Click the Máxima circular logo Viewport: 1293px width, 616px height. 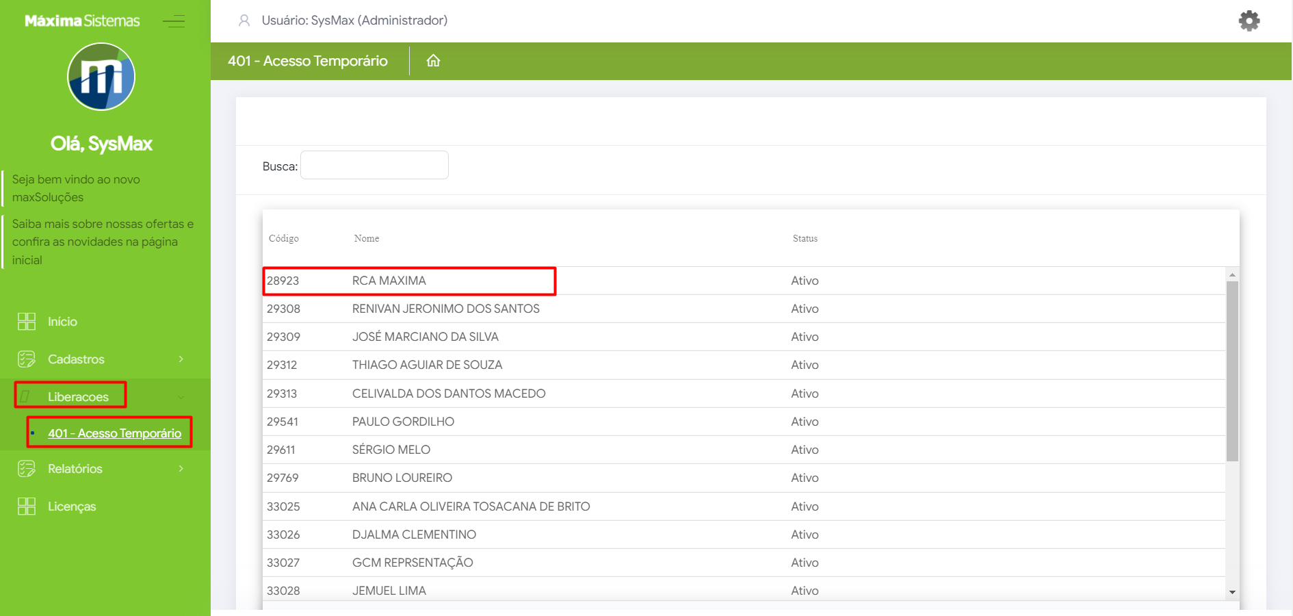(x=101, y=77)
